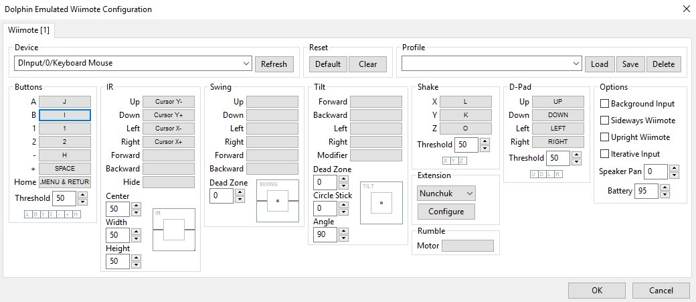Edit the Home button binding

[x=65, y=181]
